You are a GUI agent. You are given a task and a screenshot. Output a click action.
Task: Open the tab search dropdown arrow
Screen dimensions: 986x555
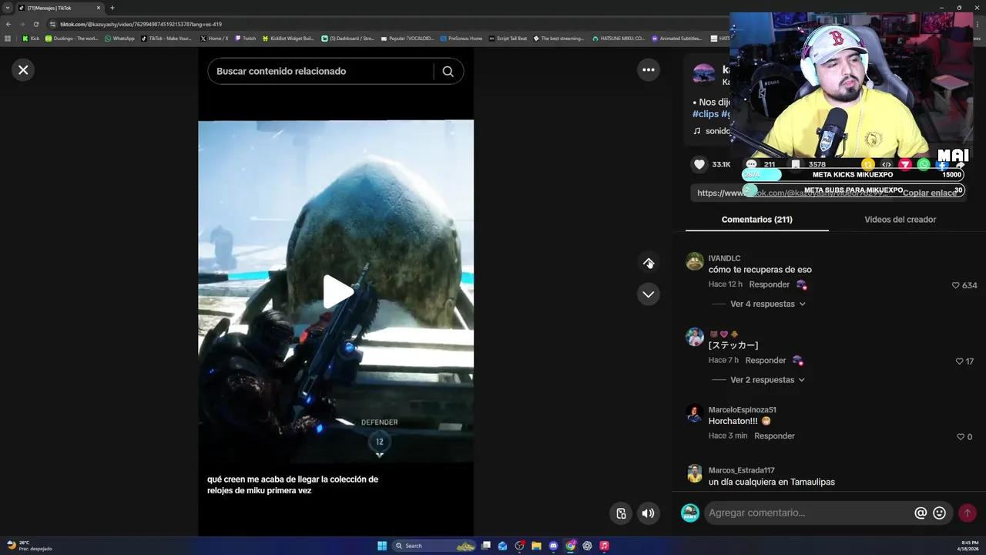click(8, 8)
